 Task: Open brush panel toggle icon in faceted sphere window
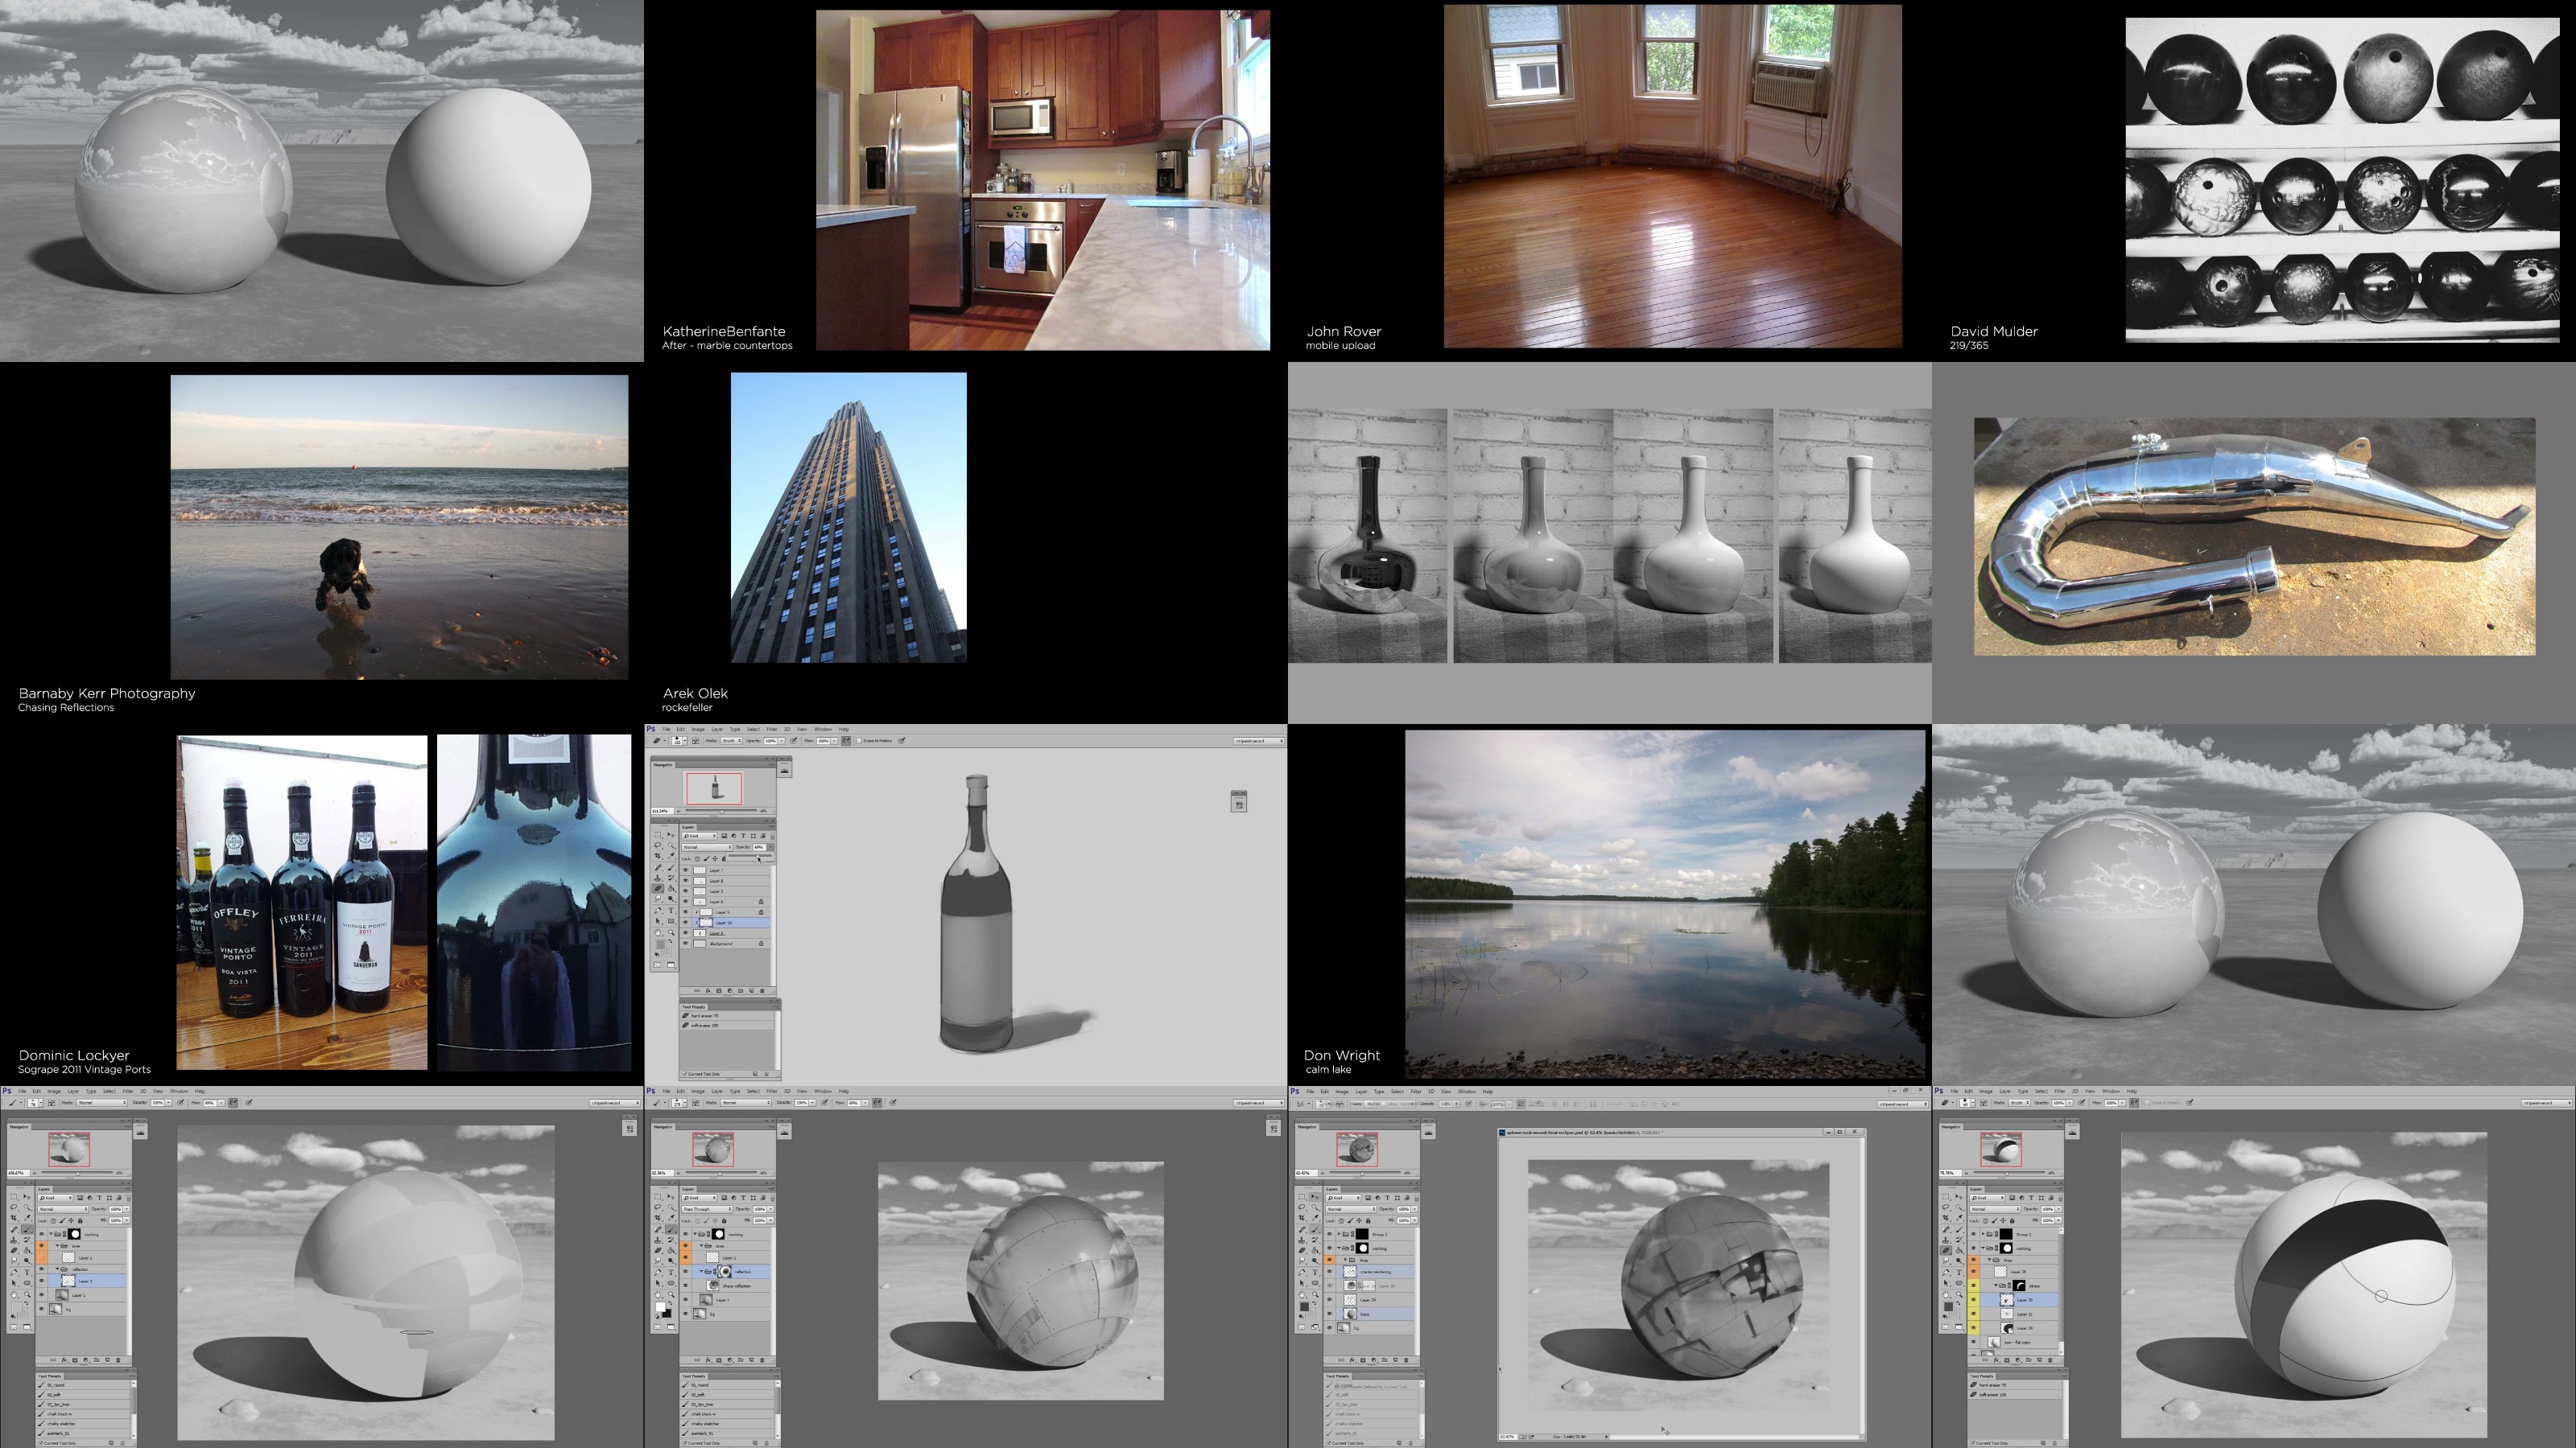pos(52,1103)
